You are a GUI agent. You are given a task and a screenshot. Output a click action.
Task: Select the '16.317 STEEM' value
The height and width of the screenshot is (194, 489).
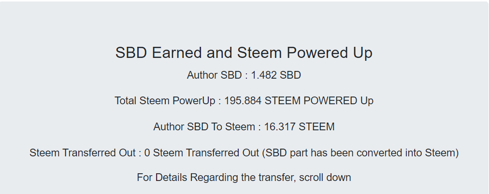coord(300,127)
